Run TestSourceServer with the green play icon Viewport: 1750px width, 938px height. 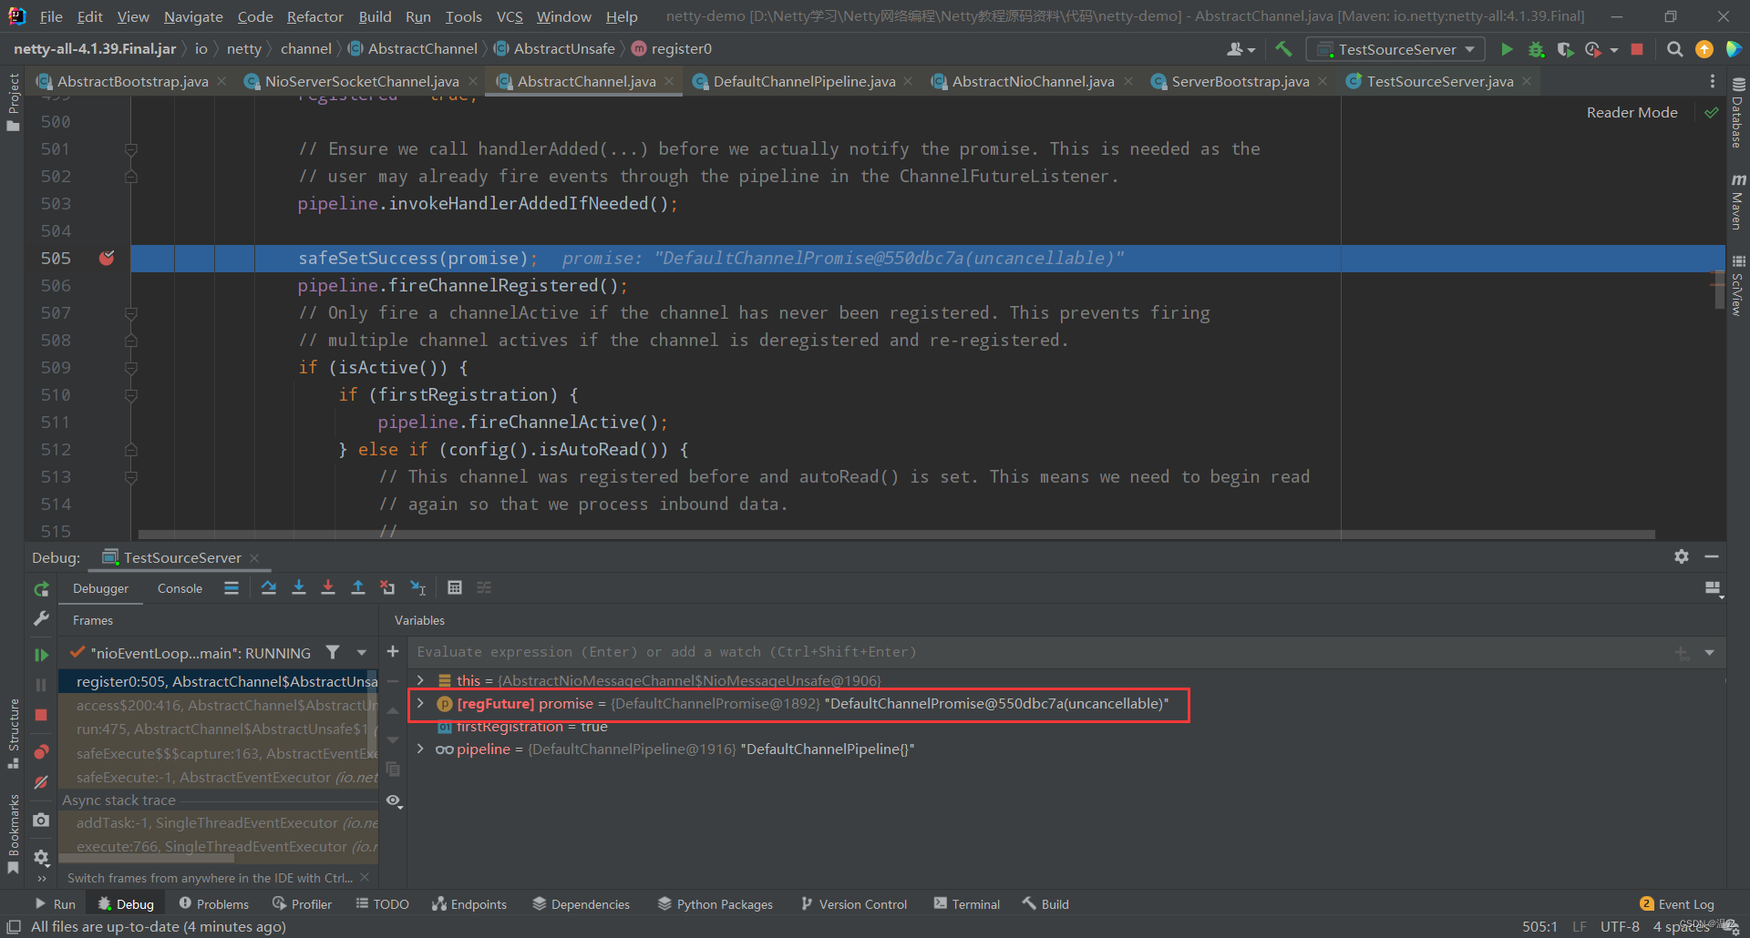click(x=1507, y=49)
